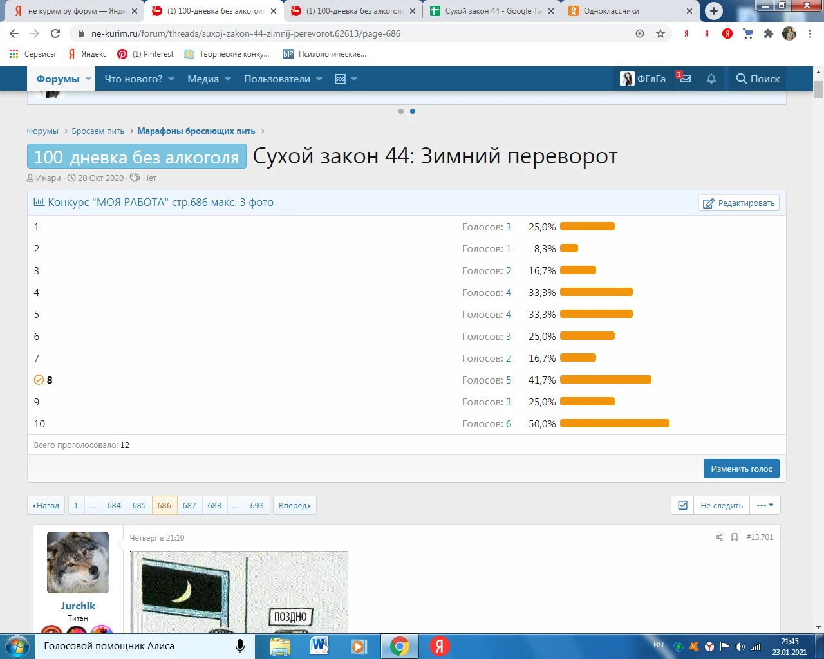824x659 pixels.
Task: Bookmark the post by Jurchik
Action: tap(735, 537)
